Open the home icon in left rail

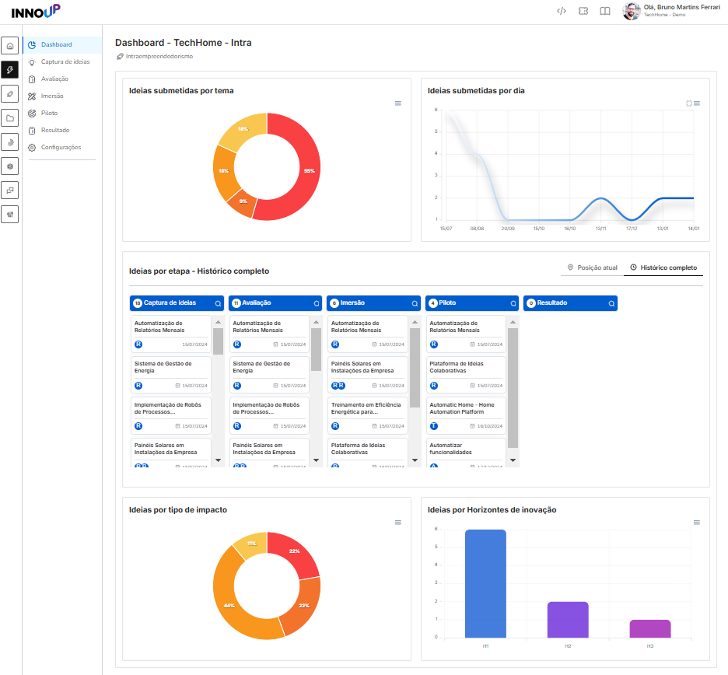[x=10, y=46]
